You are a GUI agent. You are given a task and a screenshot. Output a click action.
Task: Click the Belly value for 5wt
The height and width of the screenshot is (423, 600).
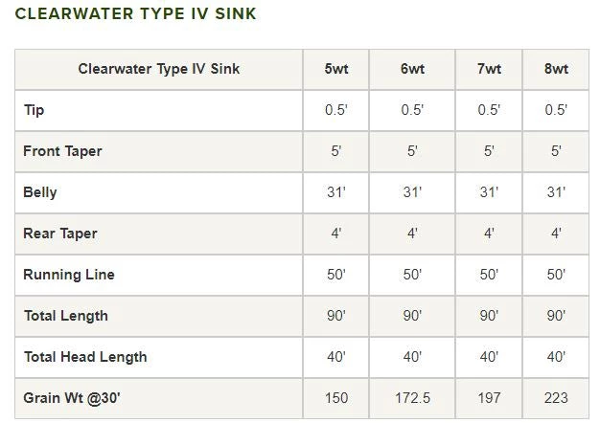(x=336, y=192)
